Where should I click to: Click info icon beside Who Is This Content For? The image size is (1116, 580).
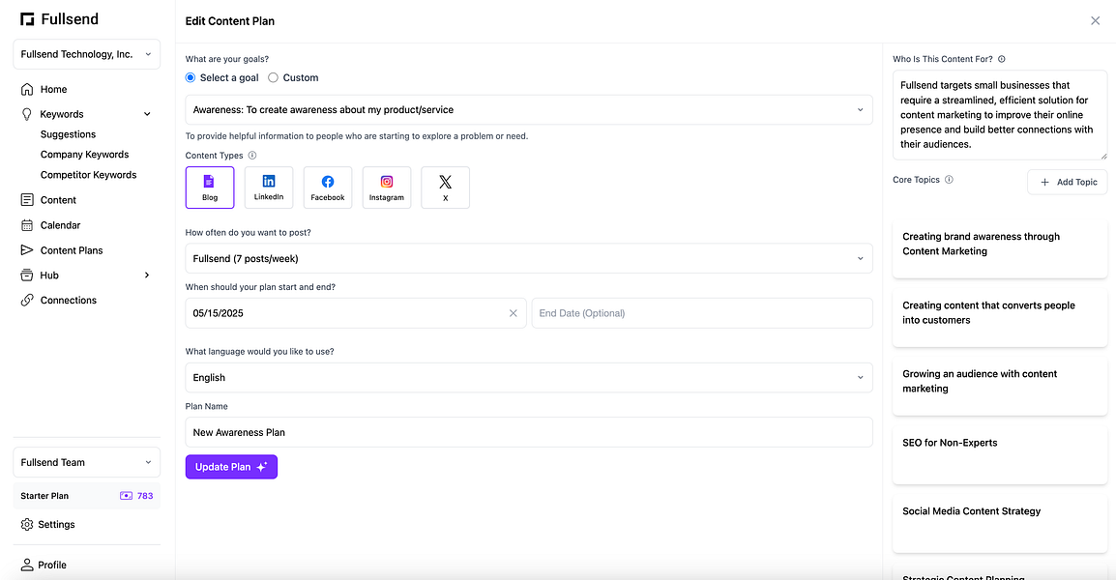coord(1002,59)
